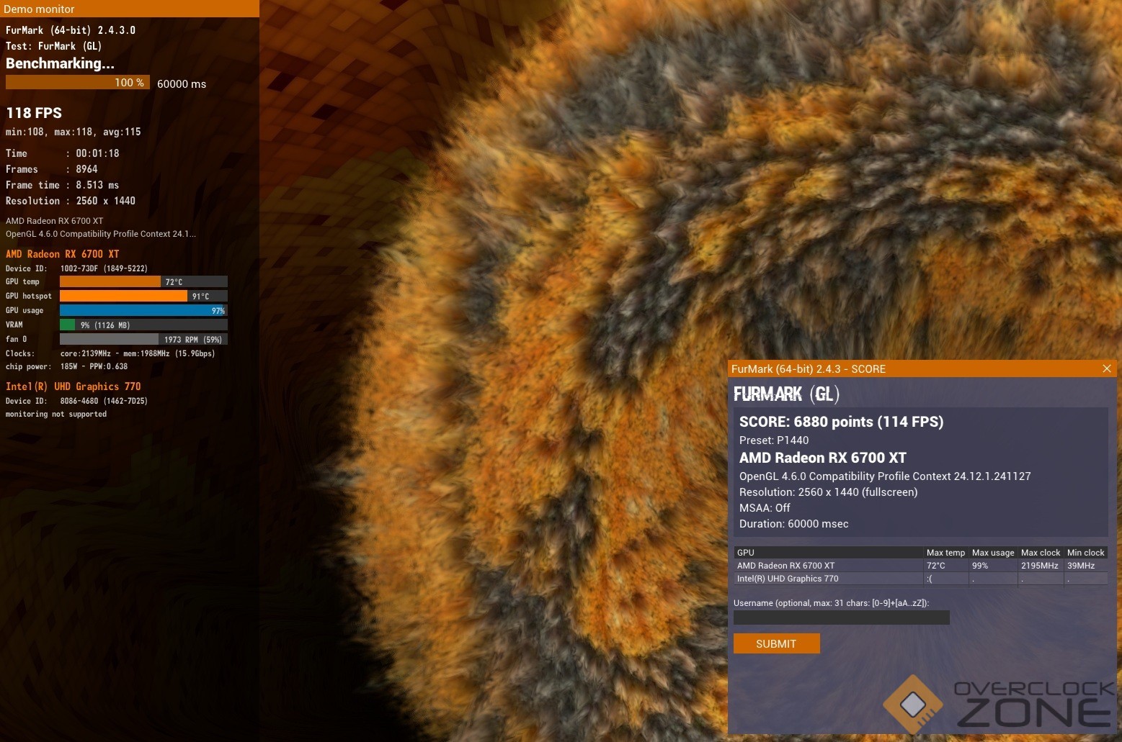Click the "FurMark (64-bit) 2.4.3.0" version text

[x=71, y=30]
